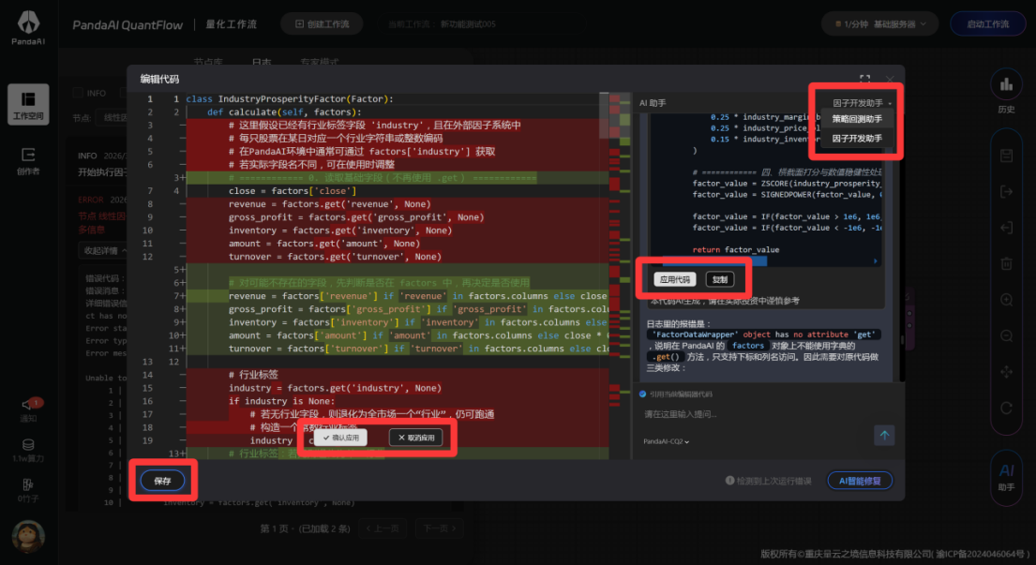This screenshot has width=1036, height=565.
Task: Open the 节点 selector dropdown in log panel
Action: point(113,117)
